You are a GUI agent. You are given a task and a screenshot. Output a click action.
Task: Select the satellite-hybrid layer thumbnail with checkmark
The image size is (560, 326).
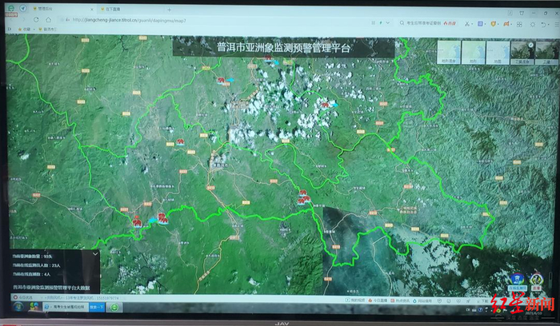click(522, 53)
